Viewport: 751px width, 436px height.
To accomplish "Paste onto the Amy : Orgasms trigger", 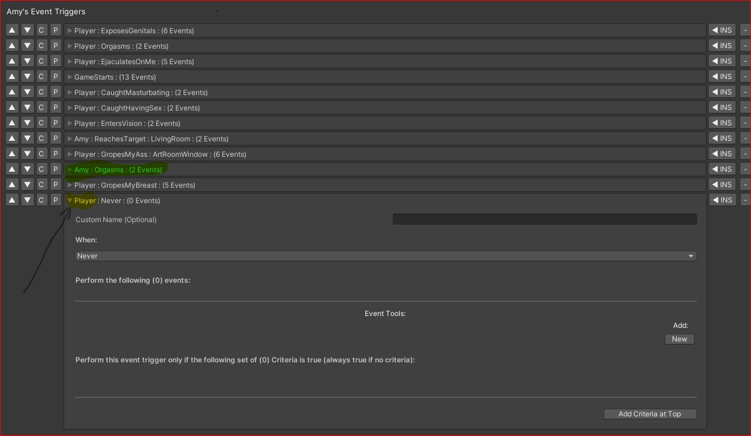I will [x=55, y=169].
